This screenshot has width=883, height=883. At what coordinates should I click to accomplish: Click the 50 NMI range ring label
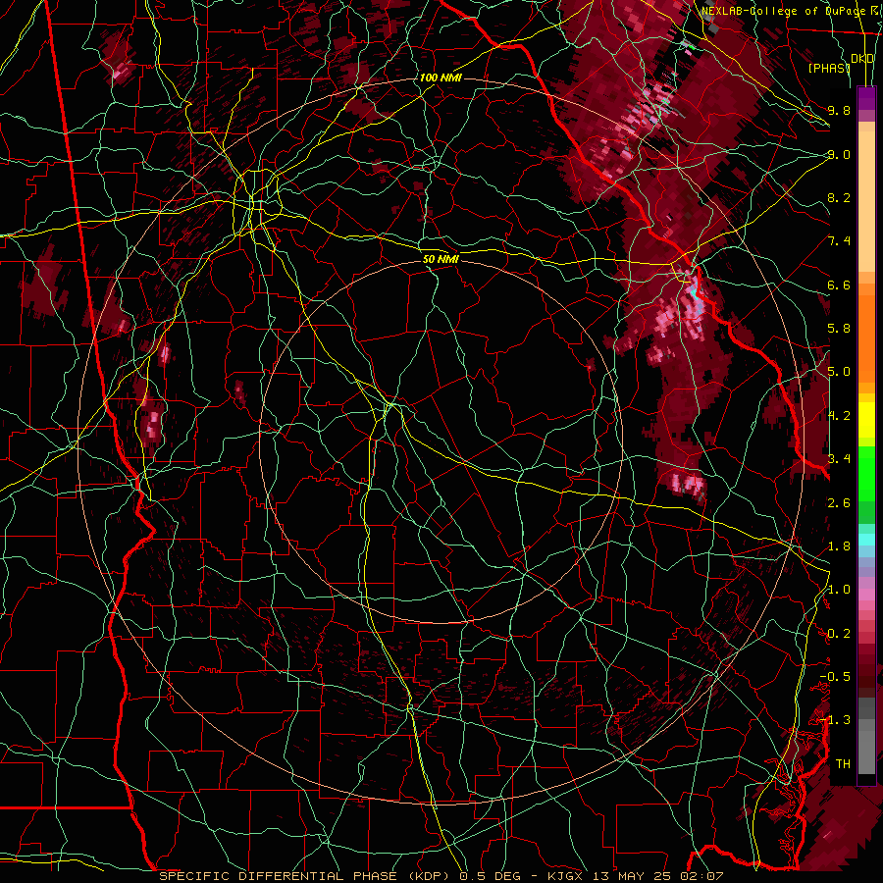coord(441,259)
